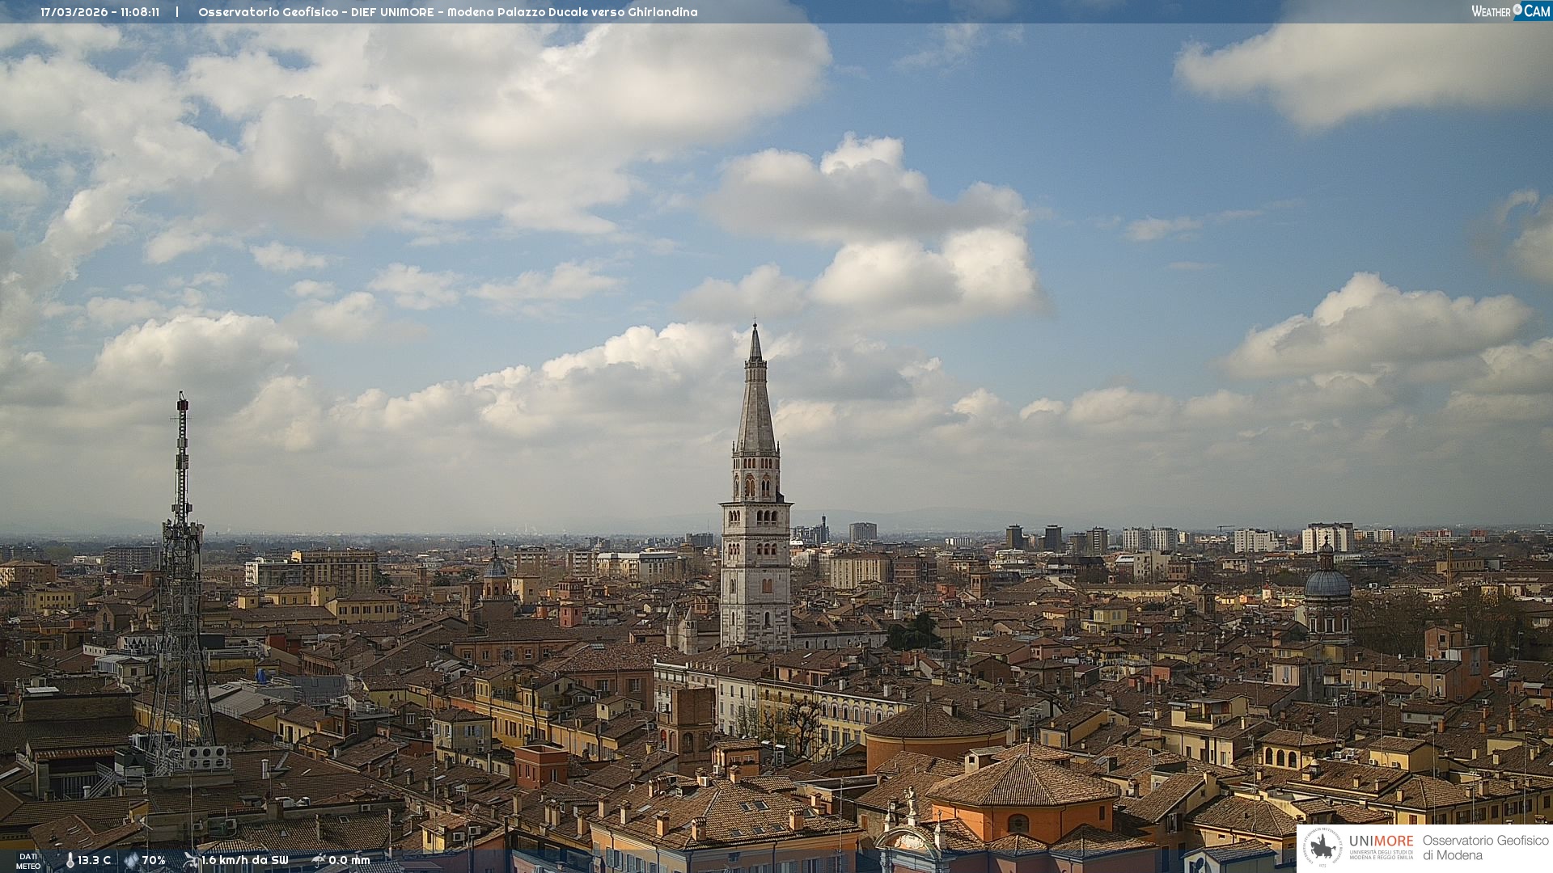Click the Ghirlandina tower spire
The width and height of the screenshot is (1553, 873).
click(x=755, y=404)
